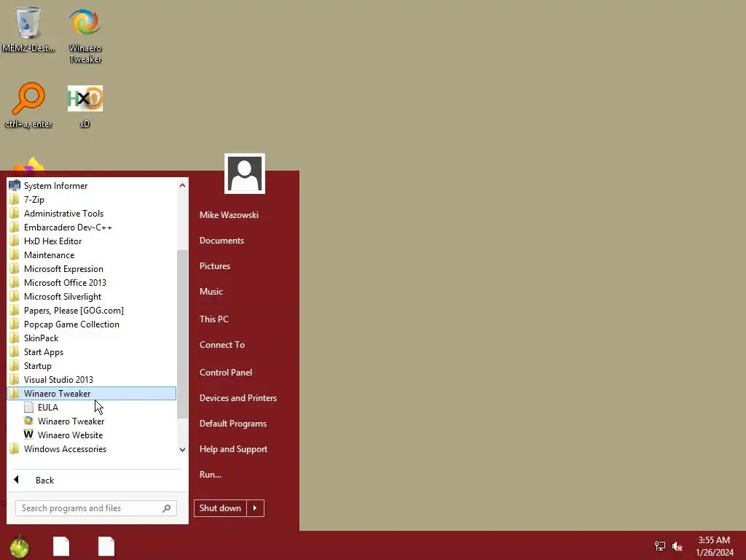Screen dimensions: 746x560
Task: Click the green orb Start button
Action: pos(19,547)
